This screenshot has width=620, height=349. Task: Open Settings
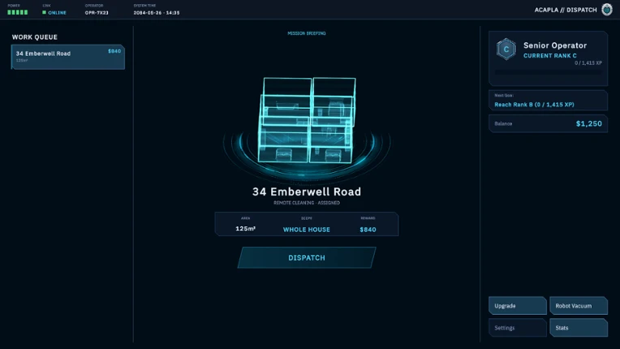pyautogui.click(x=518, y=328)
